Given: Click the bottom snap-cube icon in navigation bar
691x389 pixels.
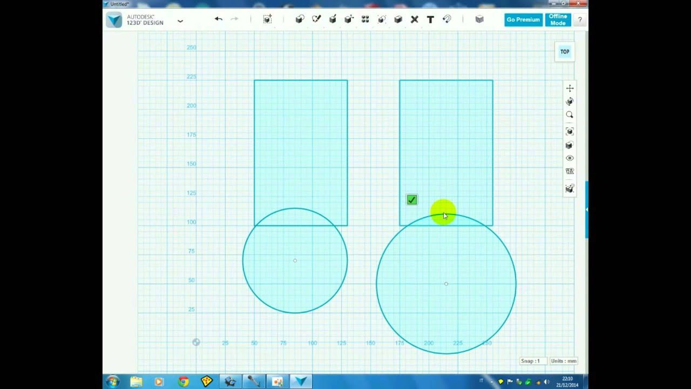Looking at the screenshot, I should tap(570, 189).
